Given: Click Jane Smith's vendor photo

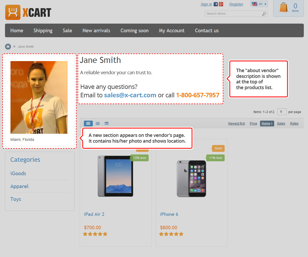Looking at the screenshot, I should point(39,98).
